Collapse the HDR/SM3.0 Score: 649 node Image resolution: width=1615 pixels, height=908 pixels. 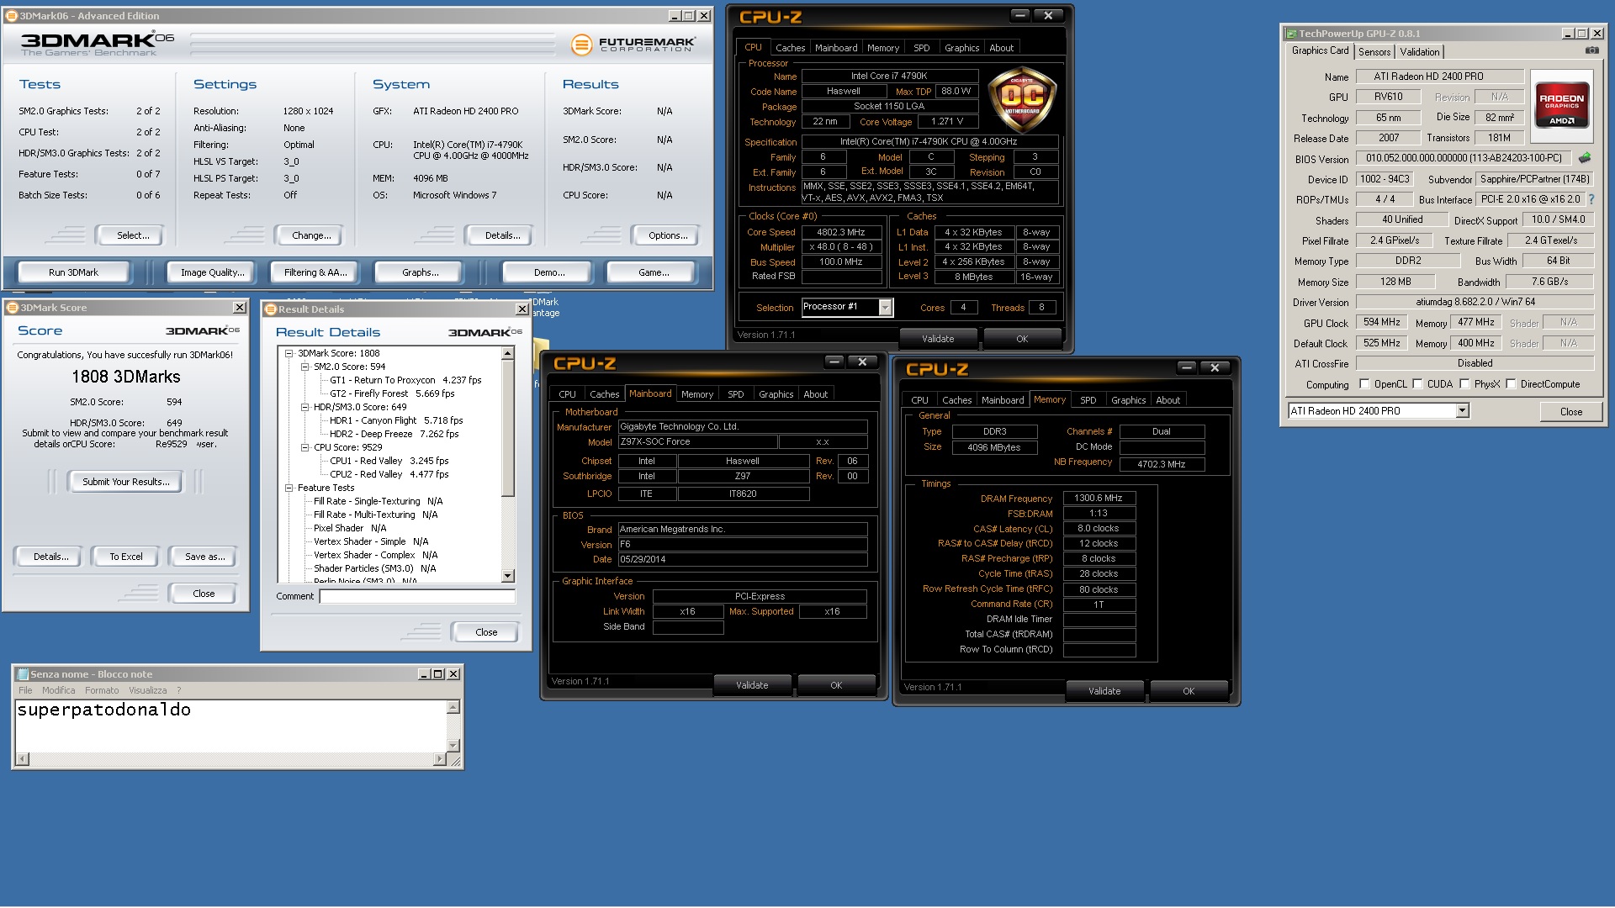tap(305, 407)
